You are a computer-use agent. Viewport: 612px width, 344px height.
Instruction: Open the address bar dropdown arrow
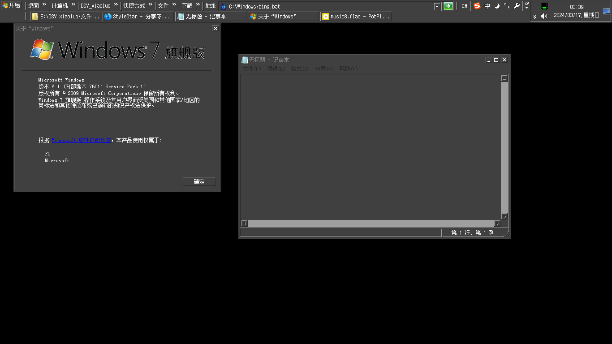click(x=437, y=7)
